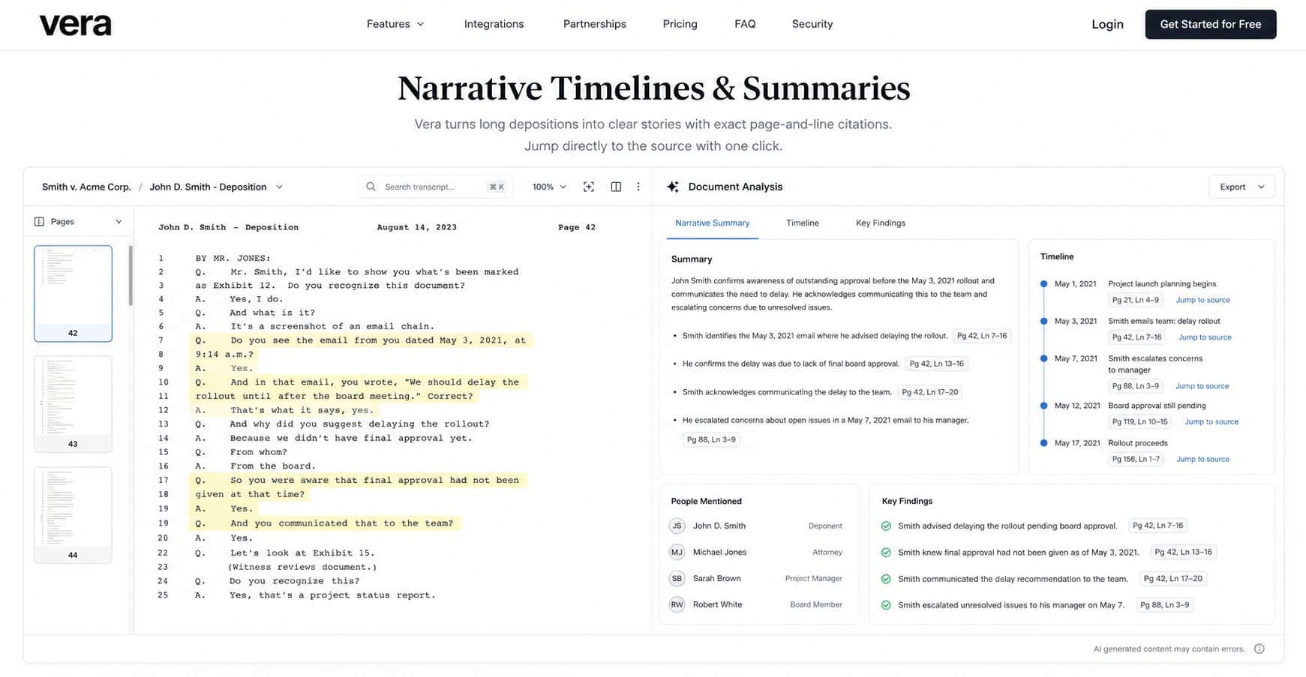Click the sparkle Document Analysis icon
1306x677 pixels.
coord(673,187)
